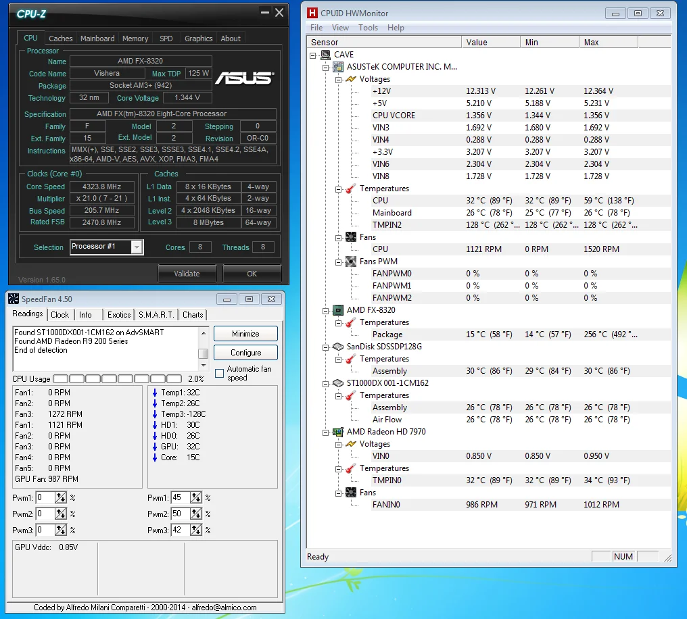Switch to the S.M.A.R.T. tab in SpeedFan
The image size is (687, 619).
tap(156, 315)
